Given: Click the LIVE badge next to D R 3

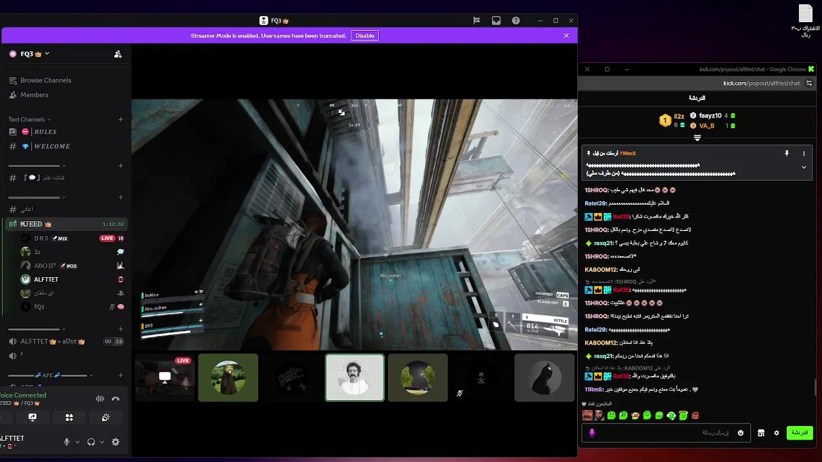Looking at the screenshot, I should coord(107,238).
